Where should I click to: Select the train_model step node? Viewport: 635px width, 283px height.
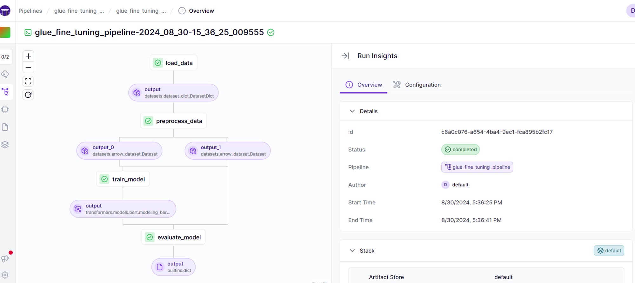tap(123, 179)
